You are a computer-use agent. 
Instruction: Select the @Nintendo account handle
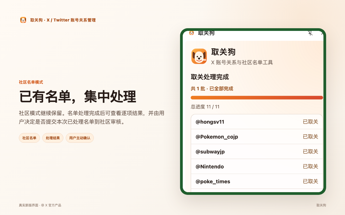210,167
